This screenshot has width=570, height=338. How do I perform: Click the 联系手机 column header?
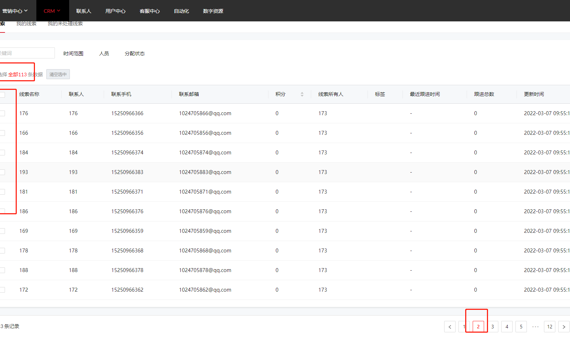[121, 94]
